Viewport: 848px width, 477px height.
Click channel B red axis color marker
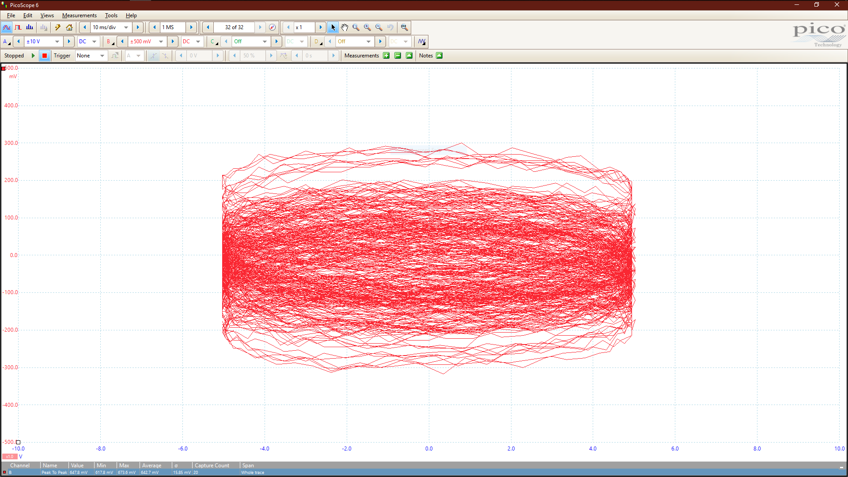pos(4,68)
